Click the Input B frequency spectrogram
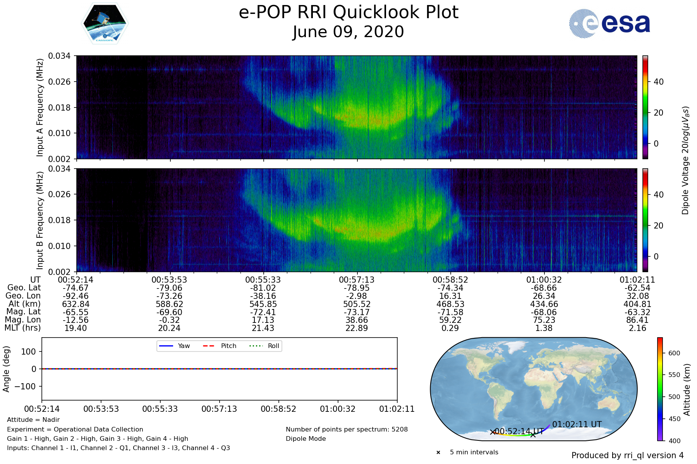The image size is (697, 464). pyautogui.click(x=356, y=220)
